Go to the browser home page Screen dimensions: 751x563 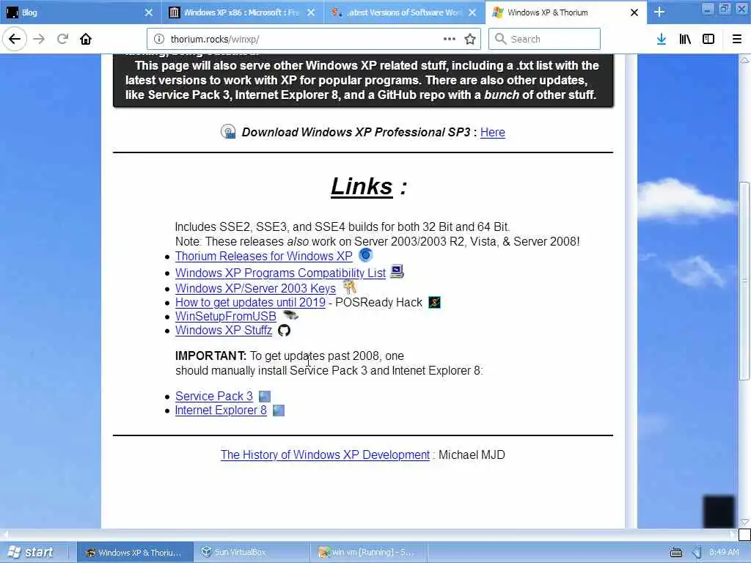(x=86, y=39)
